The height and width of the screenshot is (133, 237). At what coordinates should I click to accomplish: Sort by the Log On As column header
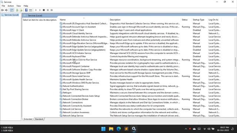214,20
